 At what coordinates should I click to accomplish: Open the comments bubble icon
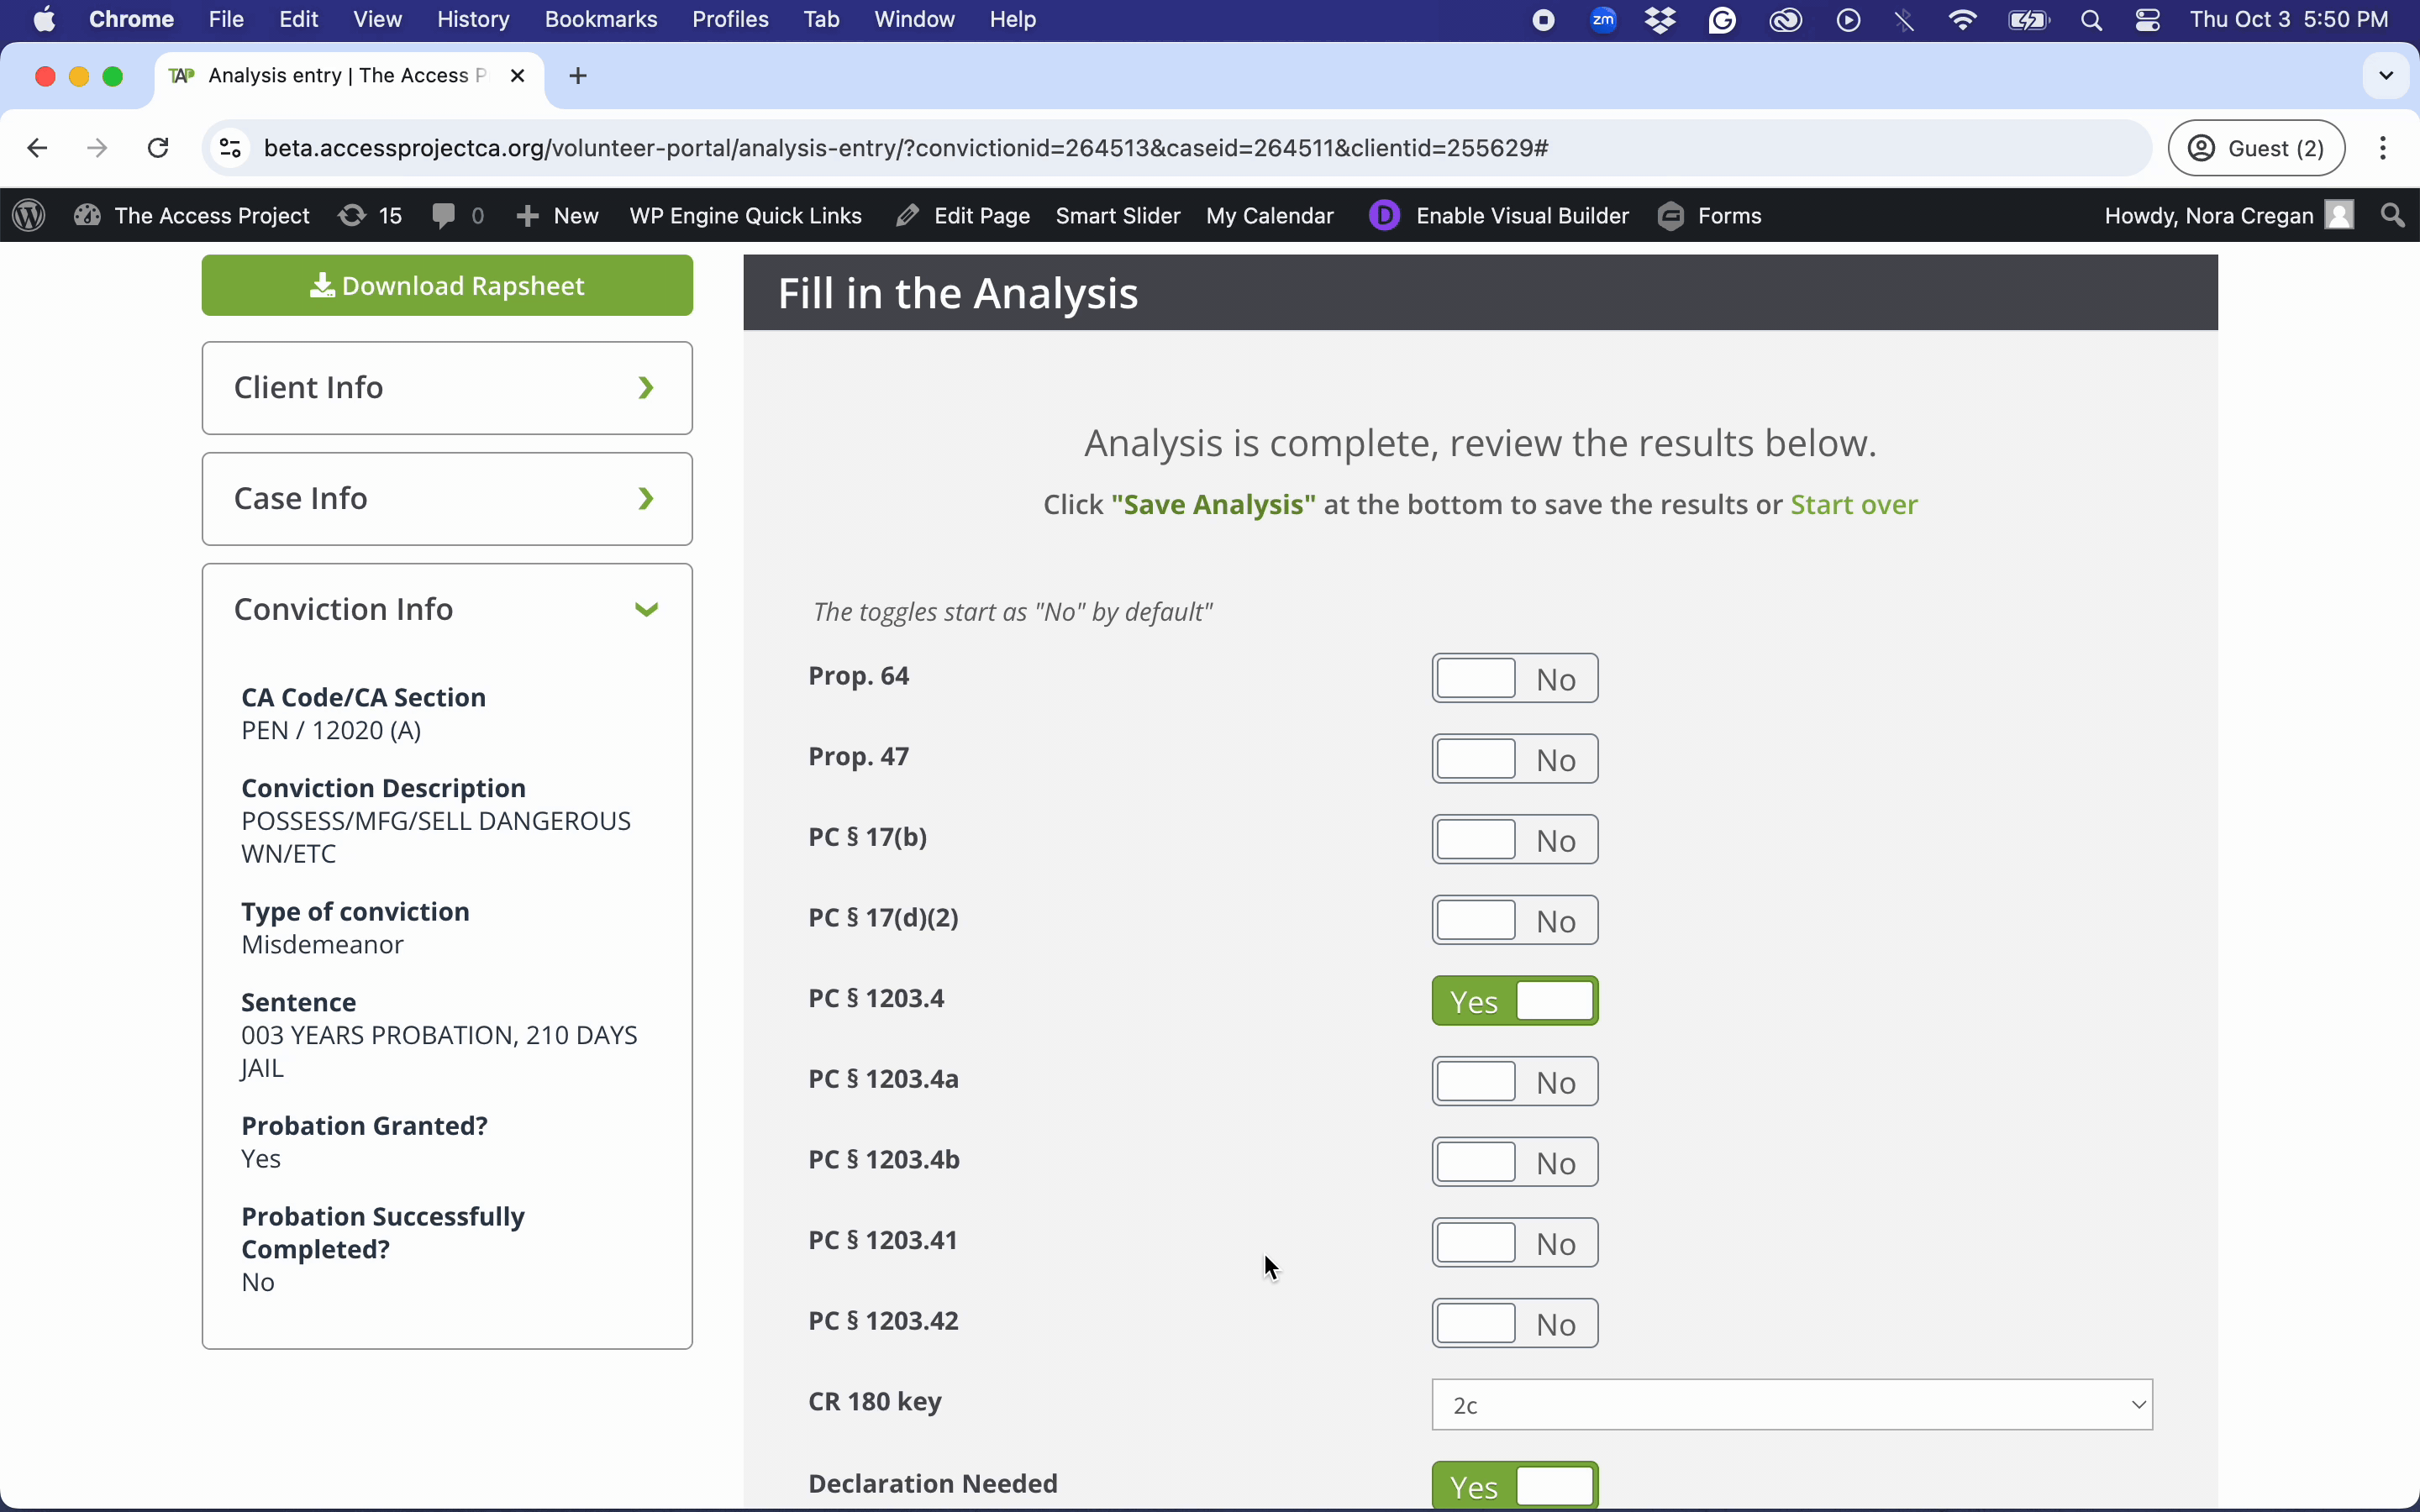tap(444, 216)
